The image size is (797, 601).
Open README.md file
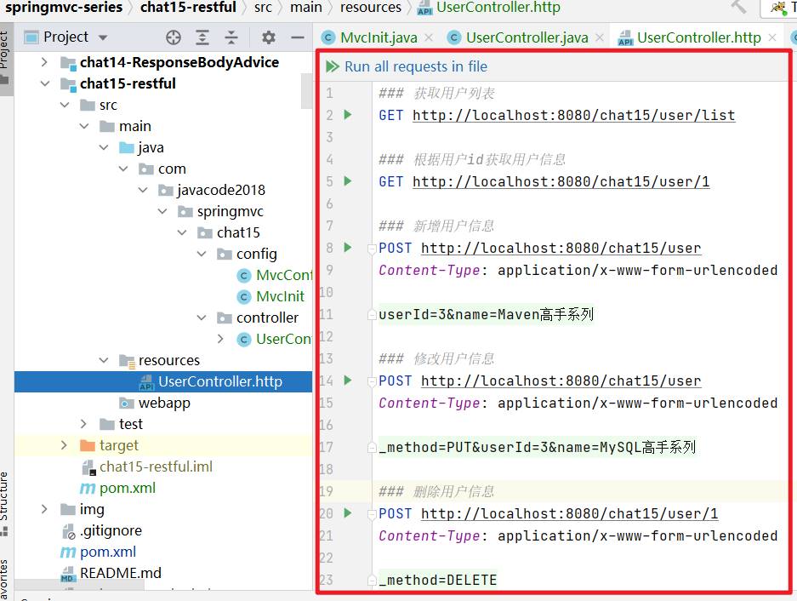[111, 573]
